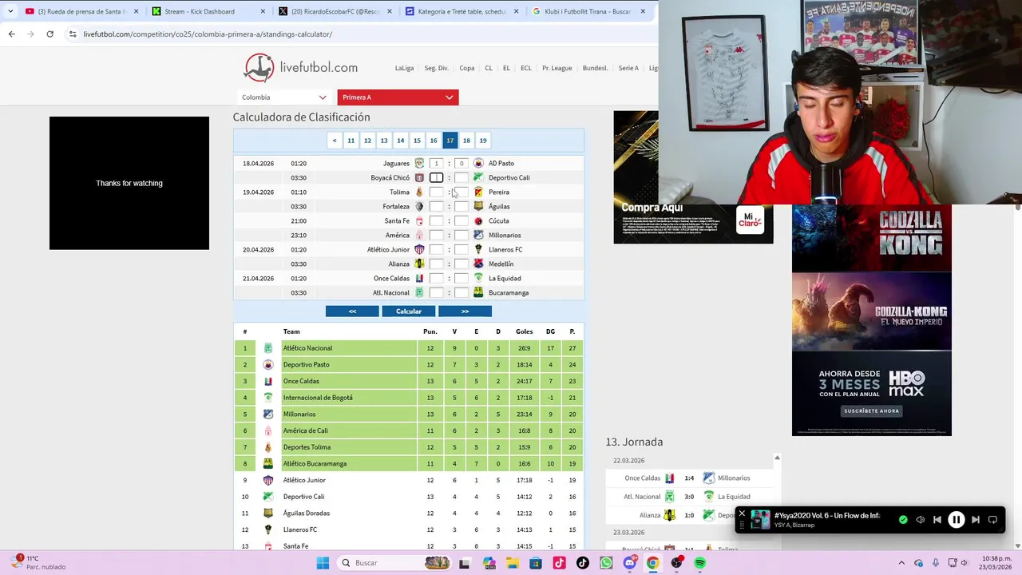
Task: Open TikTok from taskbar
Action: point(582,563)
